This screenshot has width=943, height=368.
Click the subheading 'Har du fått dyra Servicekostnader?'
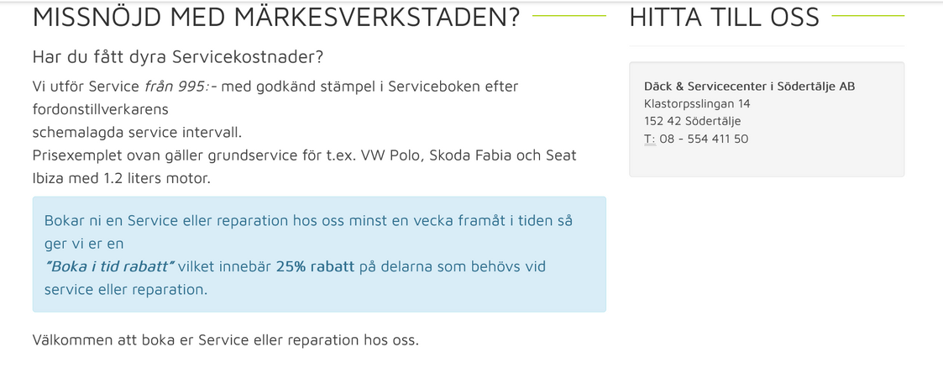(178, 58)
